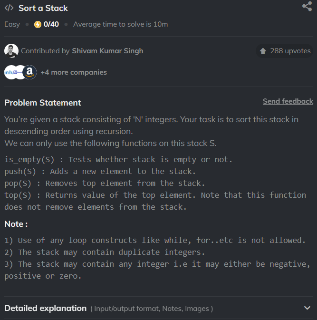Expand the Detailed explanation chevron
Screen dimensions: 317x320
pos(307,308)
